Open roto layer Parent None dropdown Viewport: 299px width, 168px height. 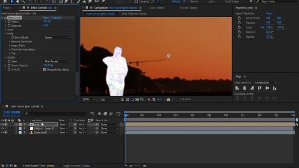click(x=109, y=125)
